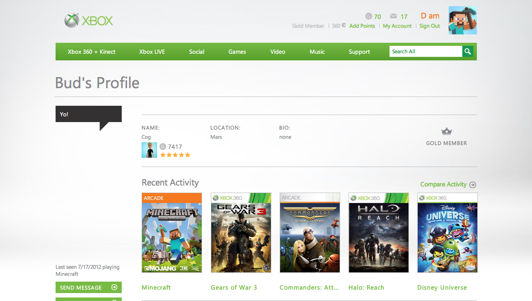Open the Gamerscore G icon showing 70
The height and width of the screenshot is (301, 532).
click(x=369, y=16)
